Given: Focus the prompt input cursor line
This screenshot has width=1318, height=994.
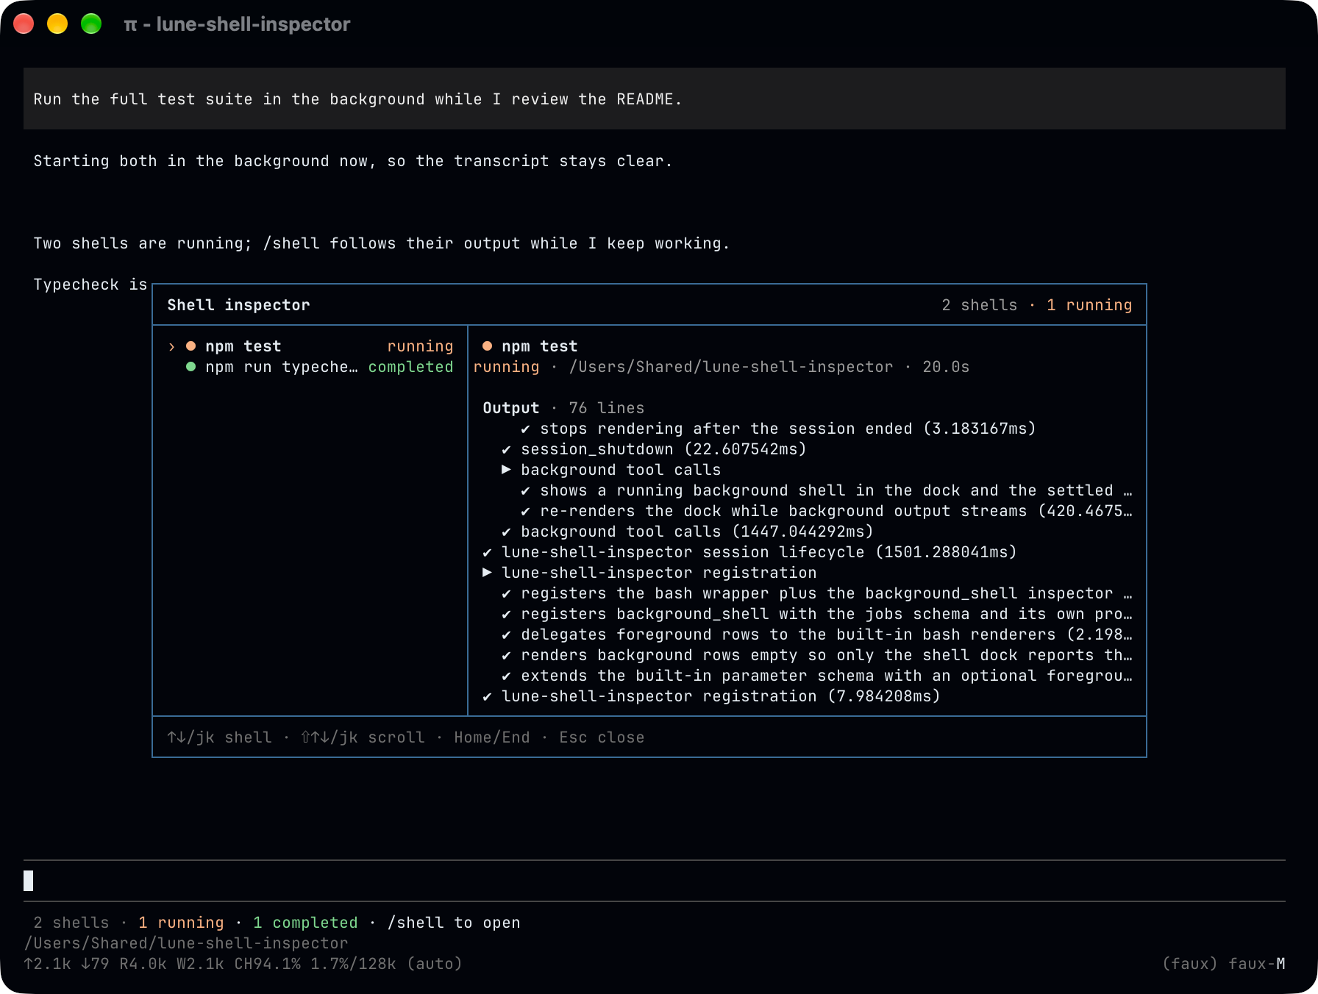Looking at the screenshot, I should point(655,881).
